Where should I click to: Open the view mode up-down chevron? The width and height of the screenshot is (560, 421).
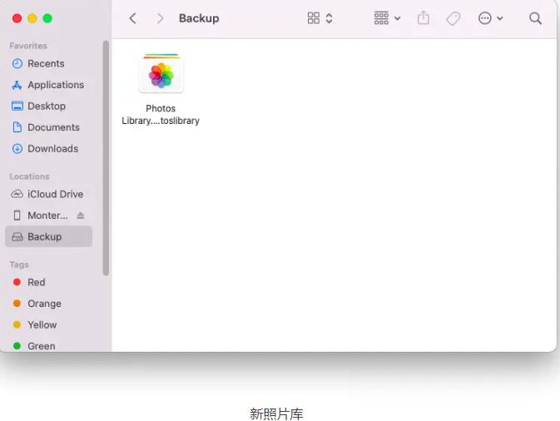[x=329, y=18]
